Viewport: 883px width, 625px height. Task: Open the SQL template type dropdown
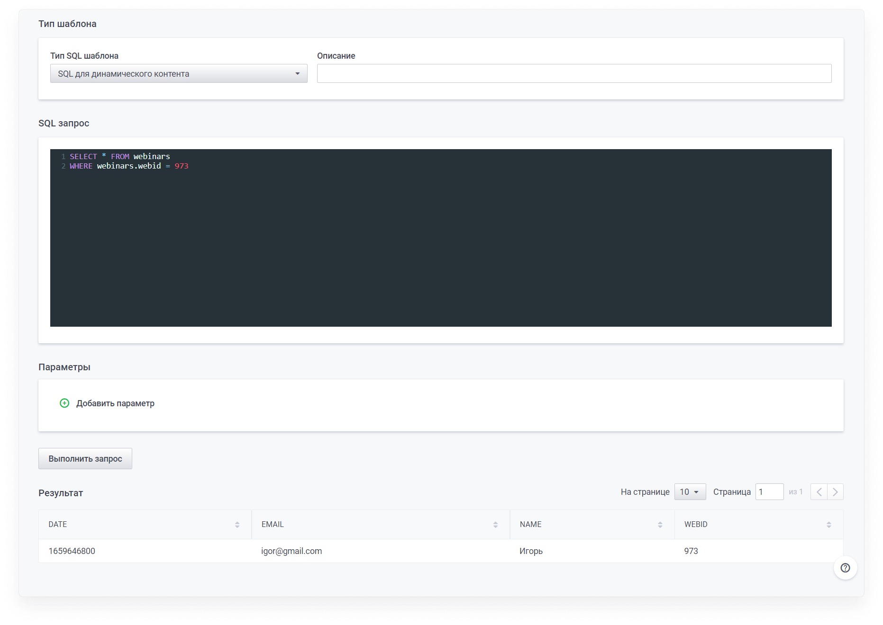click(179, 73)
